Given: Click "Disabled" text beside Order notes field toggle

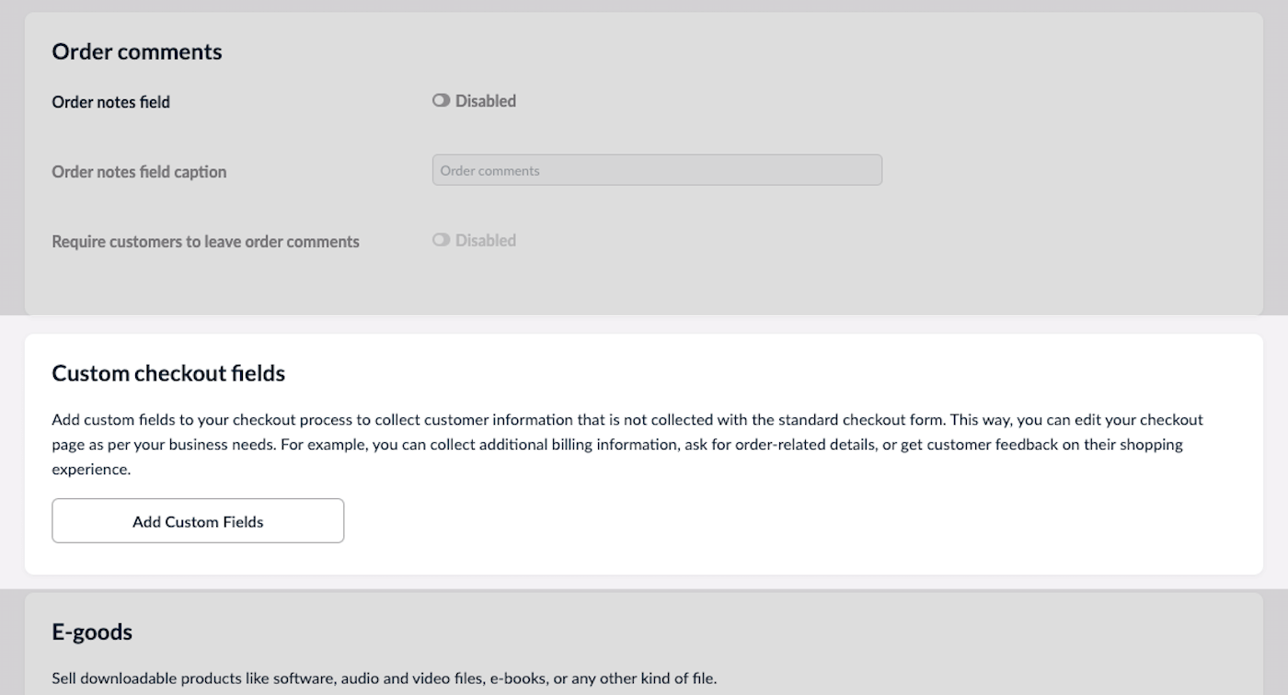Looking at the screenshot, I should [x=486, y=101].
